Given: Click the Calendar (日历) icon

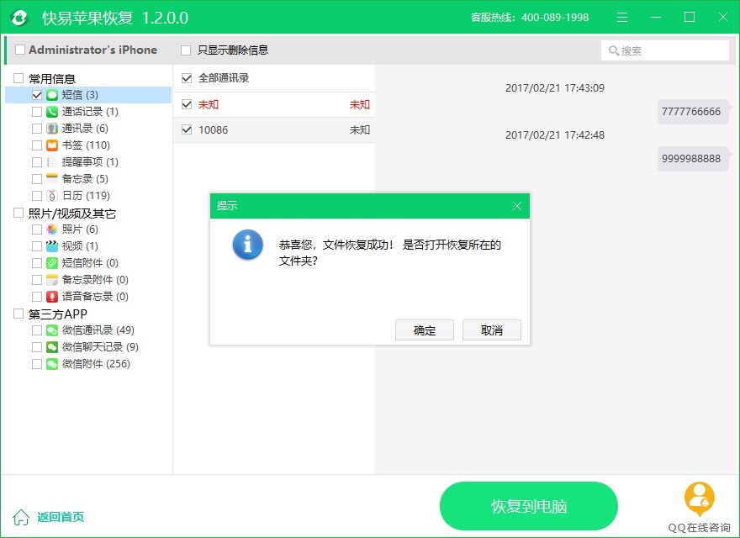Looking at the screenshot, I should (52, 196).
